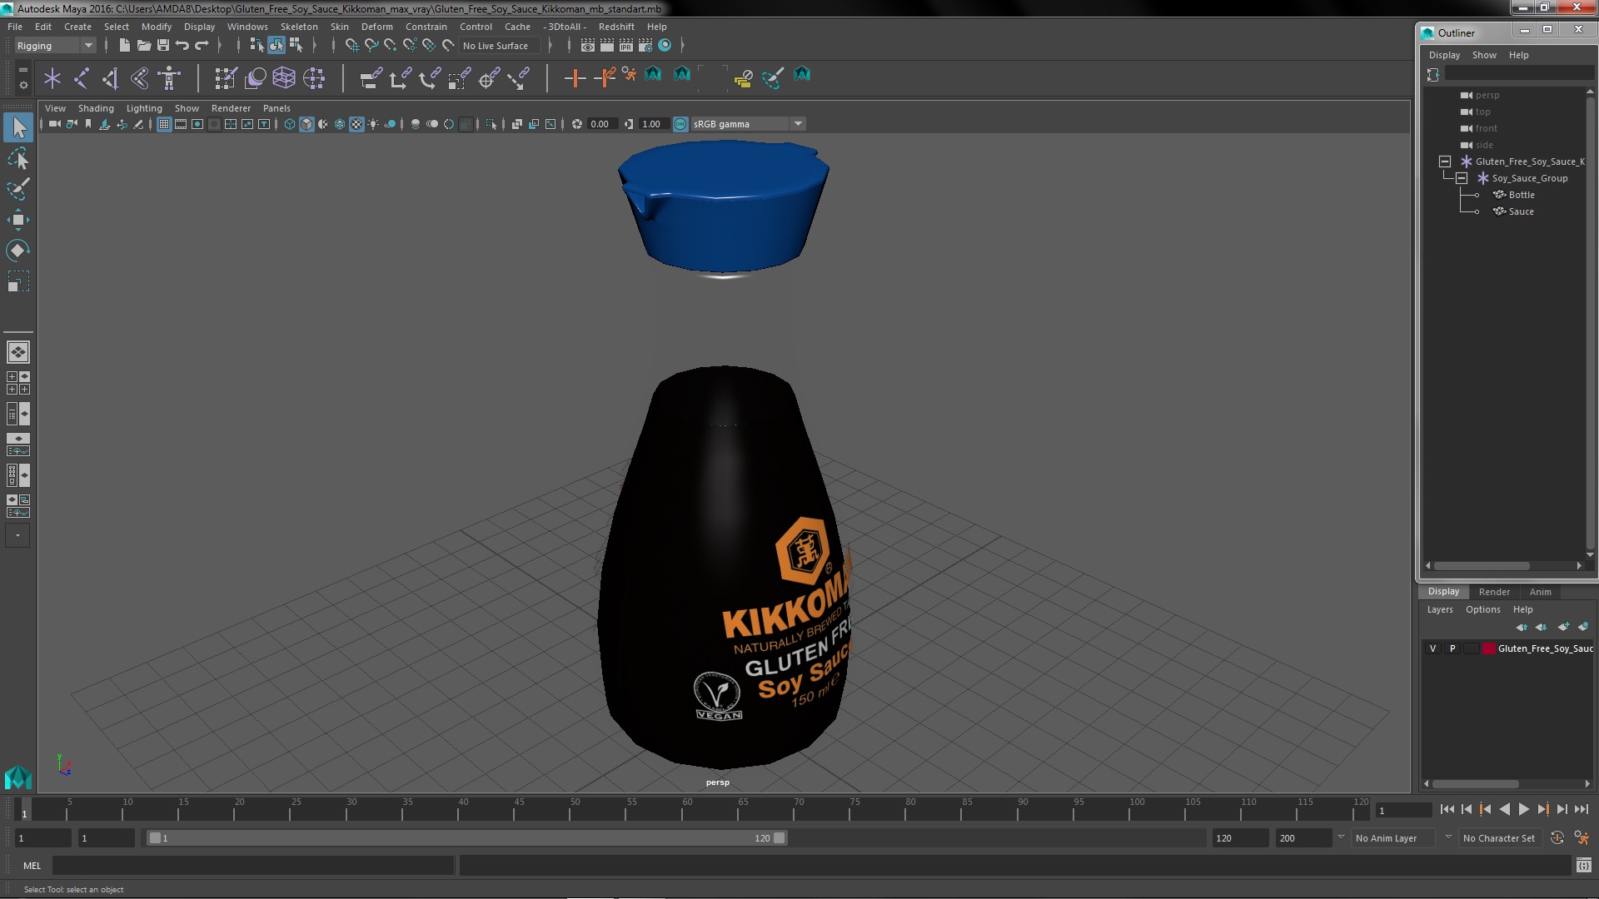Open render settings clapperboard with gear
The image size is (1599, 899).
click(645, 46)
